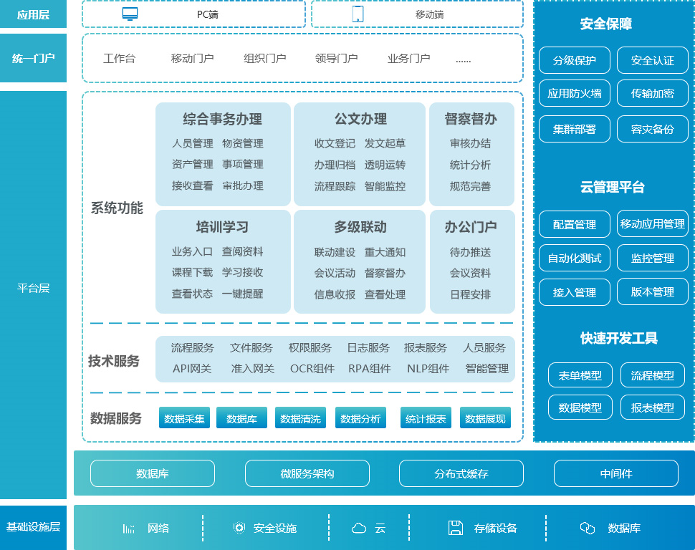
Task: Click the infrastructure layer database icon
Action: click(588, 529)
